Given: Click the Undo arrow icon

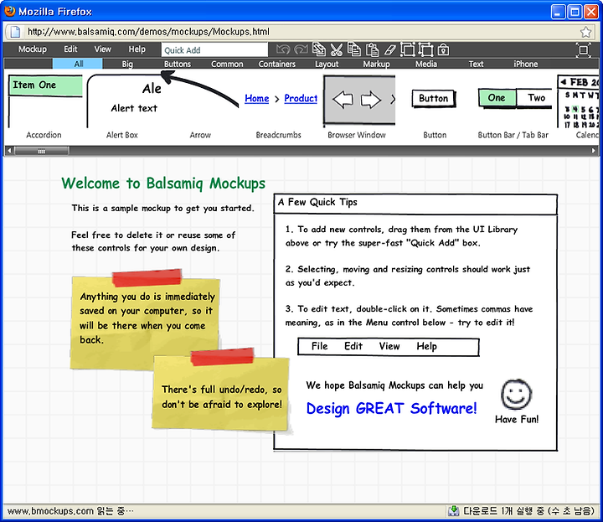Looking at the screenshot, I should click(283, 49).
